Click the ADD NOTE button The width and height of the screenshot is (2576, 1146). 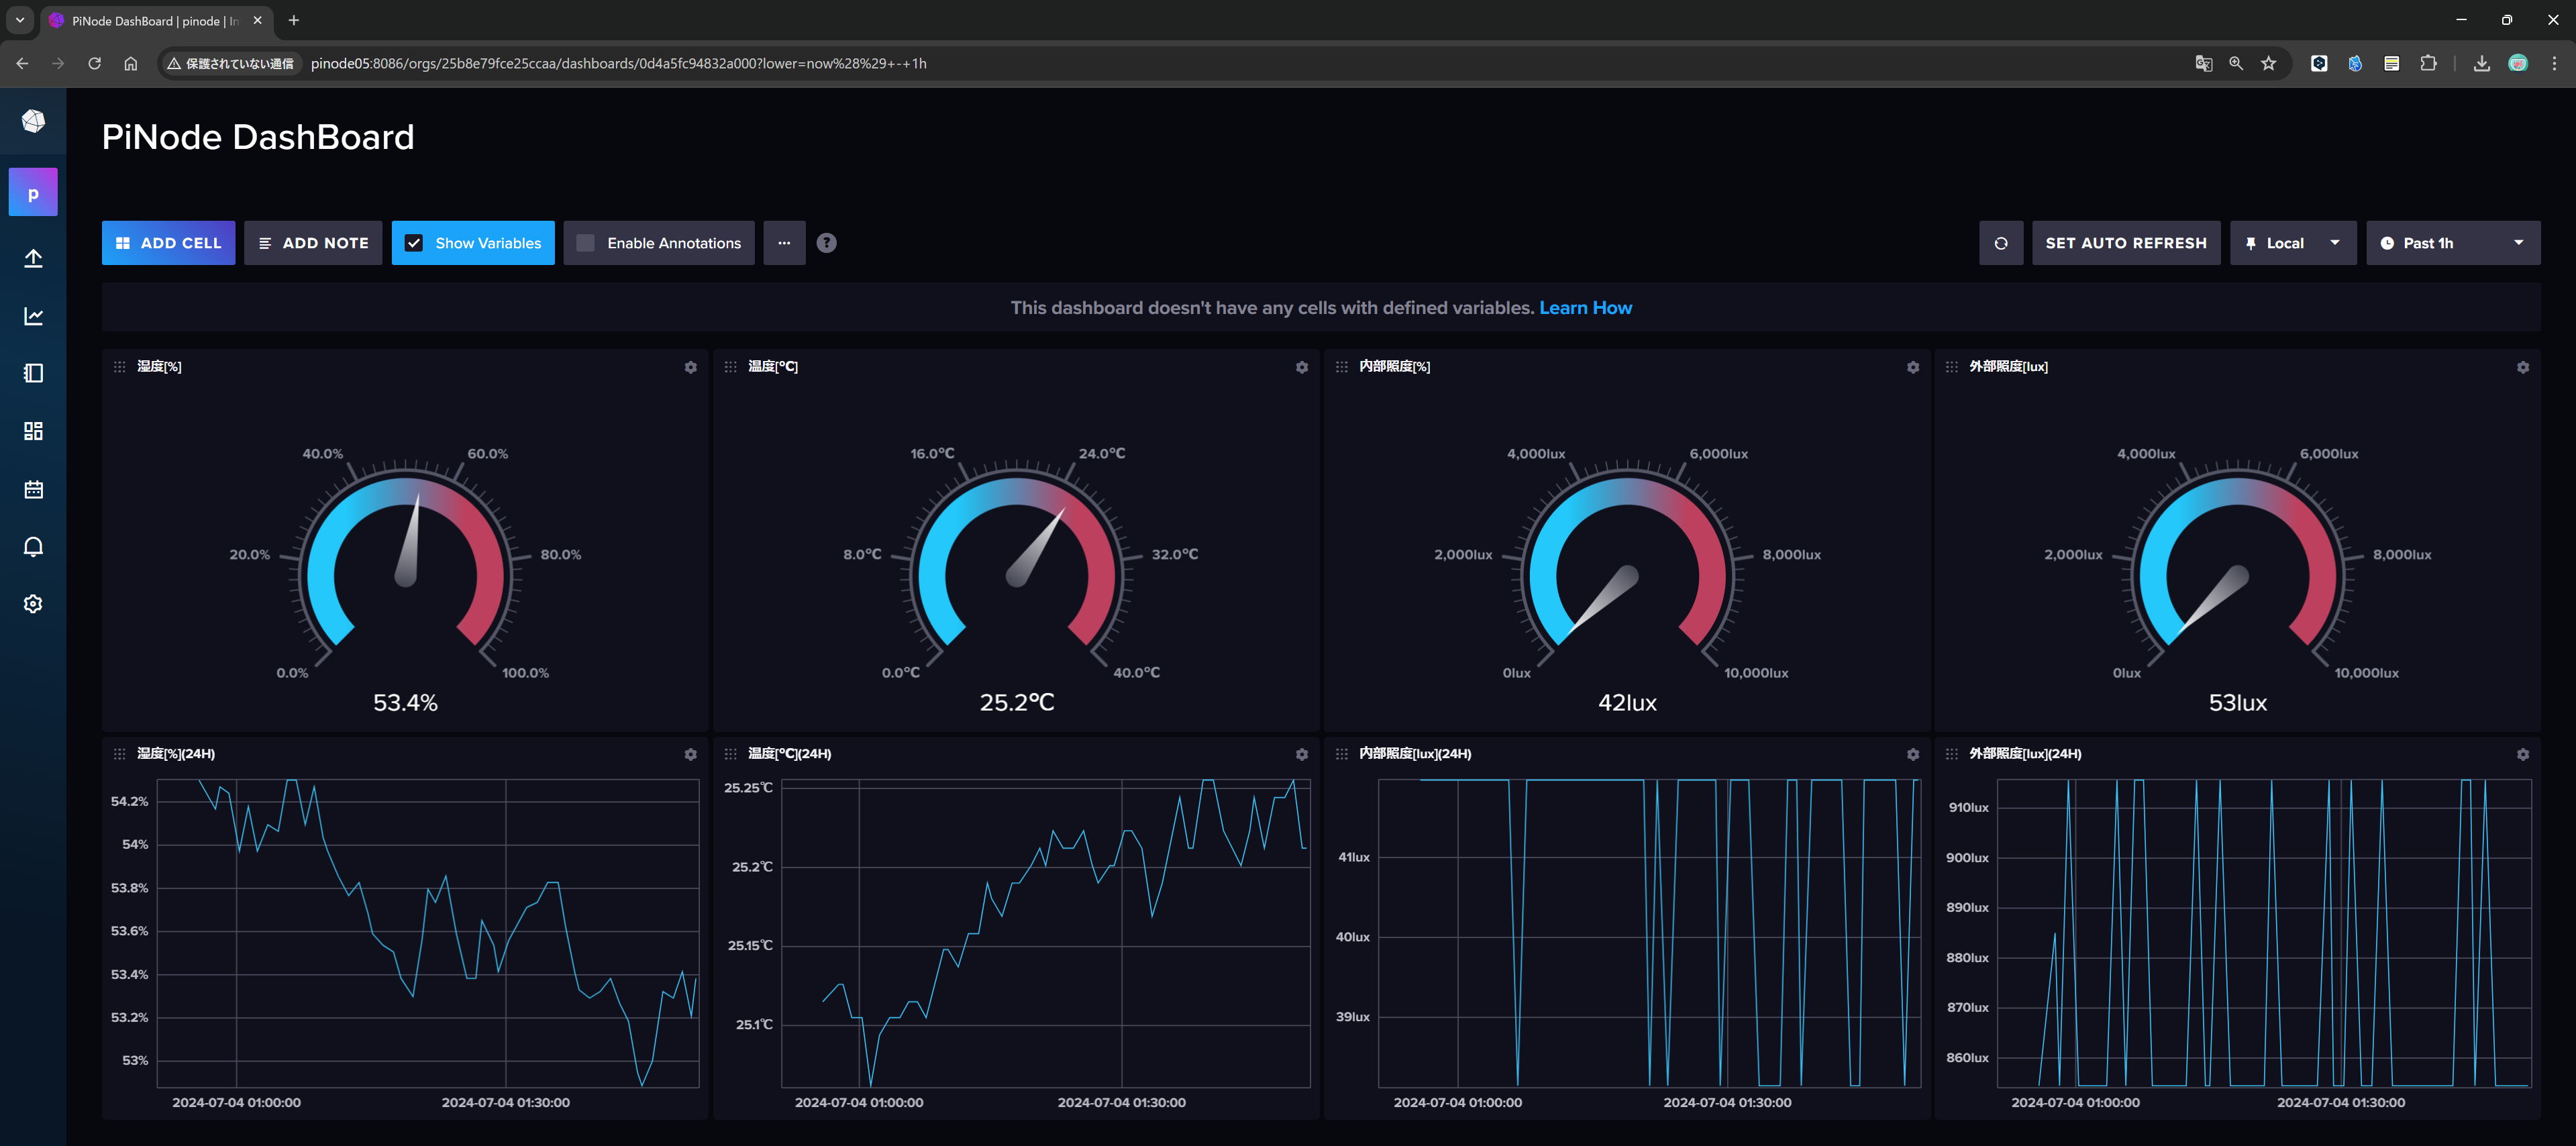pyautogui.click(x=311, y=243)
